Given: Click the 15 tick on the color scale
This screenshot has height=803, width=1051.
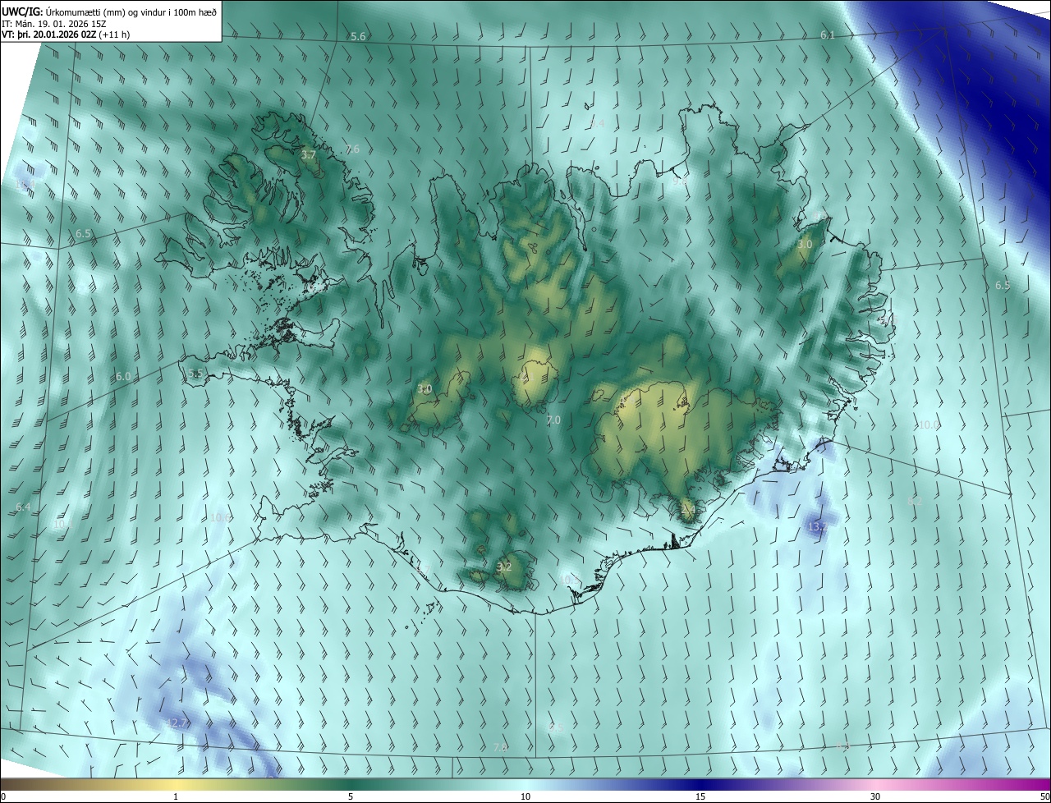Looking at the screenshot, I should pyautogui.click(x=700, y=797).
